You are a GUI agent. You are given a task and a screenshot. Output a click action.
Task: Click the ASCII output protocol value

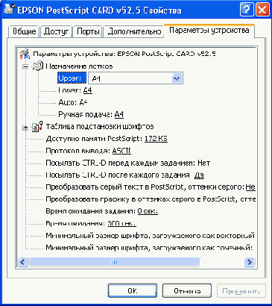(x=121, y=151)
